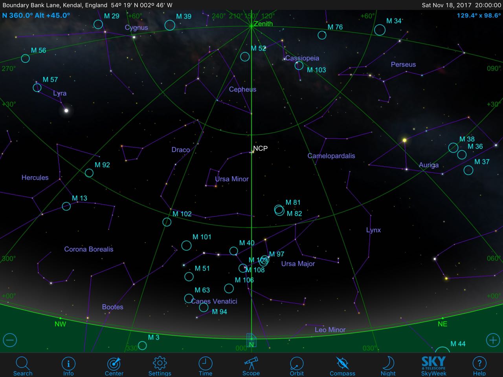
Task: Tap the Center target icon
Action: (x=114, y=366)
